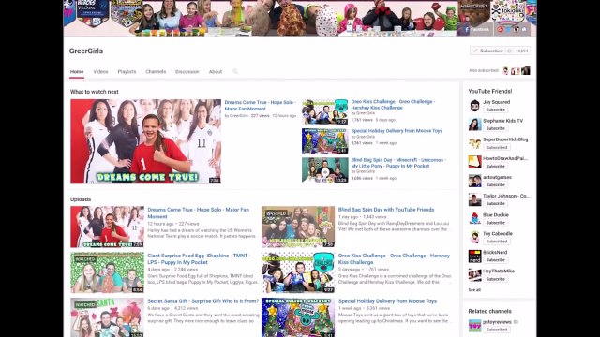Play Blind Bag Spin Day with YouTube Friends thumbnail
This screenshot has height=337, width=600.
[x=298, y=227]
